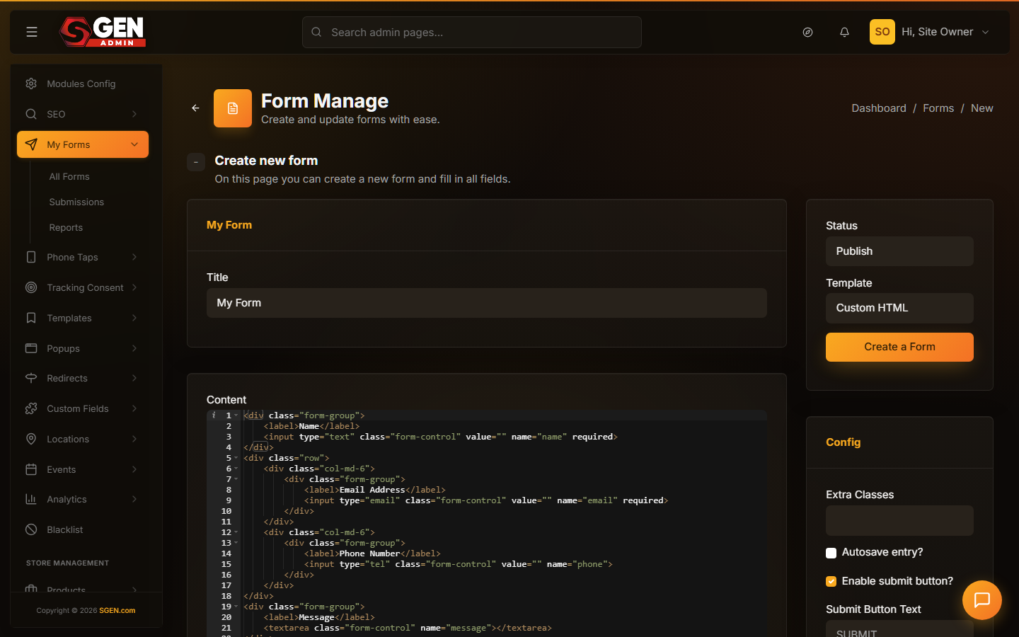Open Reports submenu item
1019x637 pixels.
click(66, 227)
